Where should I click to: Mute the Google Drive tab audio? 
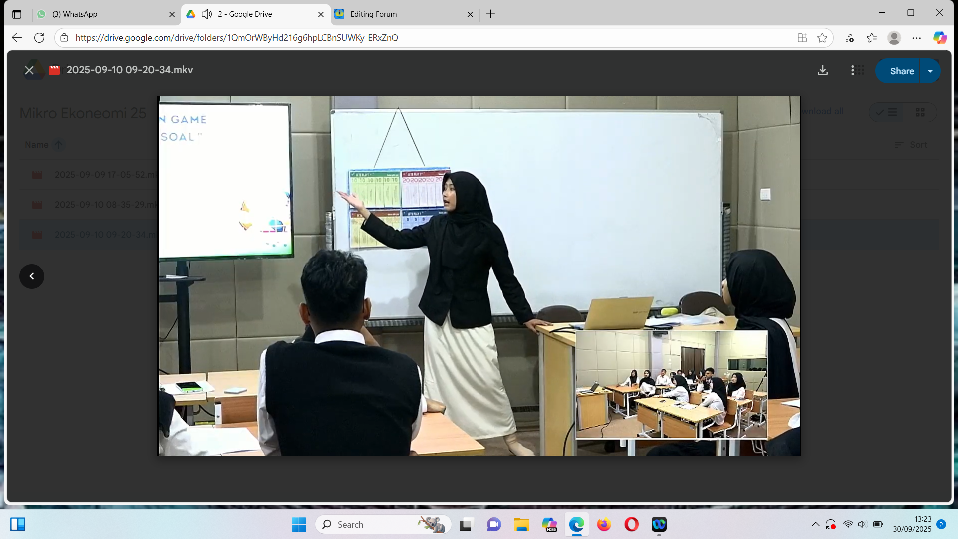click(x=206, y=14)
